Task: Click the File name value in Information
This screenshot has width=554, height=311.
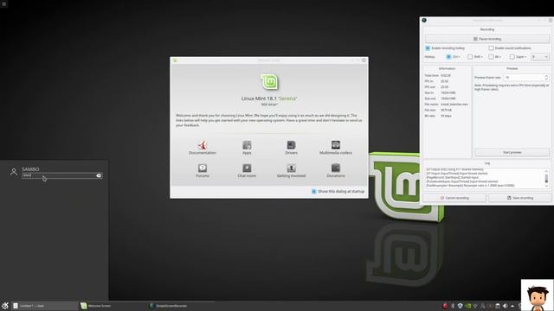Action: 454,105
